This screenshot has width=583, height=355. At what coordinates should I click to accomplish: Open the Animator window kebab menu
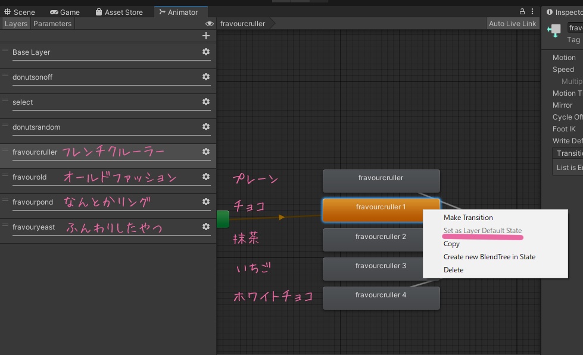click(x=532, y=11)
